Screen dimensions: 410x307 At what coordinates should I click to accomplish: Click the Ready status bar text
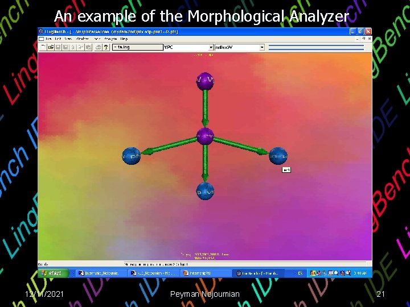coord(43,264)
